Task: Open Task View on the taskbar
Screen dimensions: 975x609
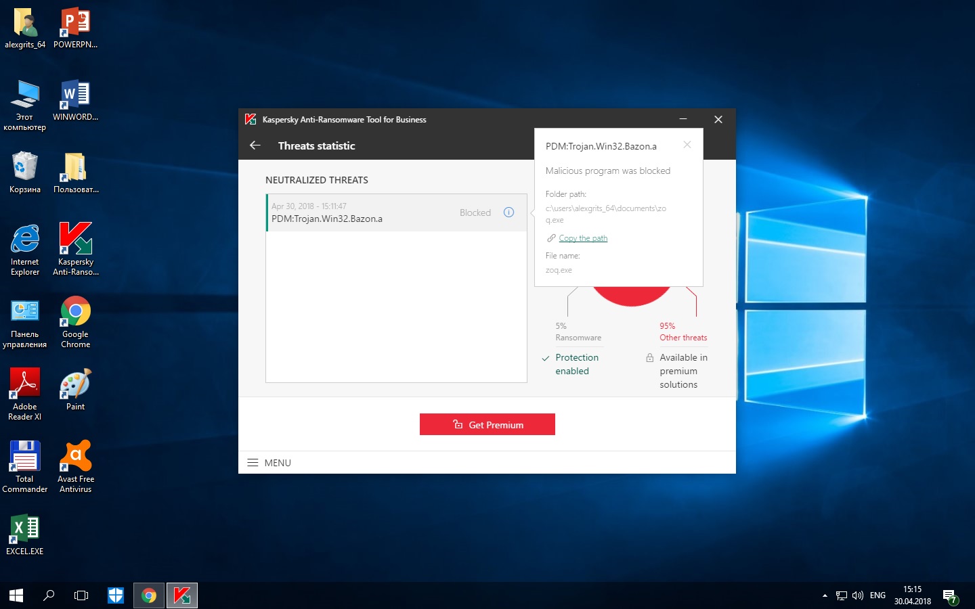Action: click(x=81, y=595)
